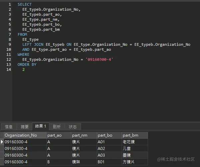Click line number 14 in the gutter
Screen dimensions: 200x167
pyautogui.click(x=9, y=69)
